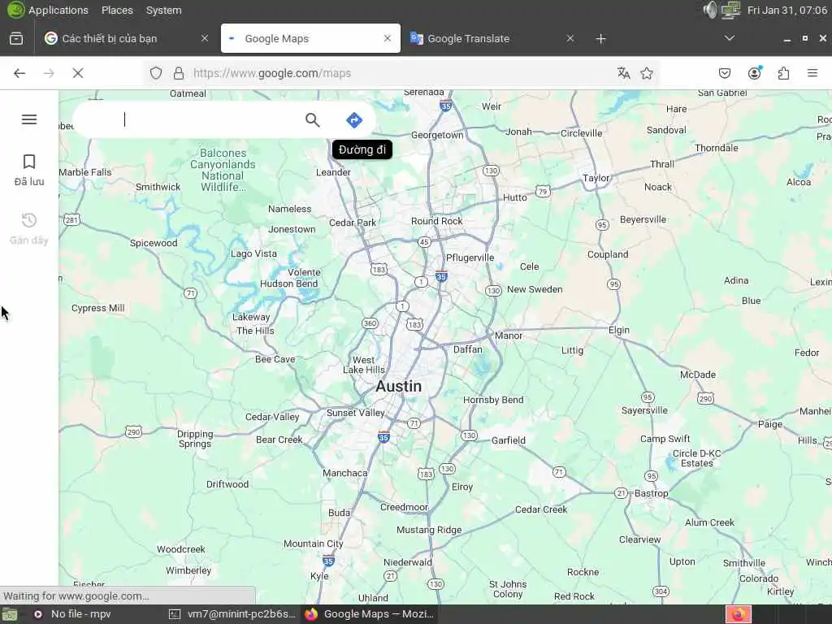Click the Balcones Canyonlands National Wildlife label
This screenshot has width=832, height=624.
(x=223, y=170)
